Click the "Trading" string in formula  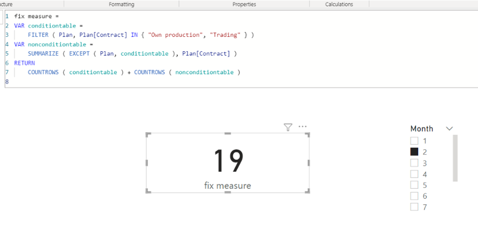point(225,35)
